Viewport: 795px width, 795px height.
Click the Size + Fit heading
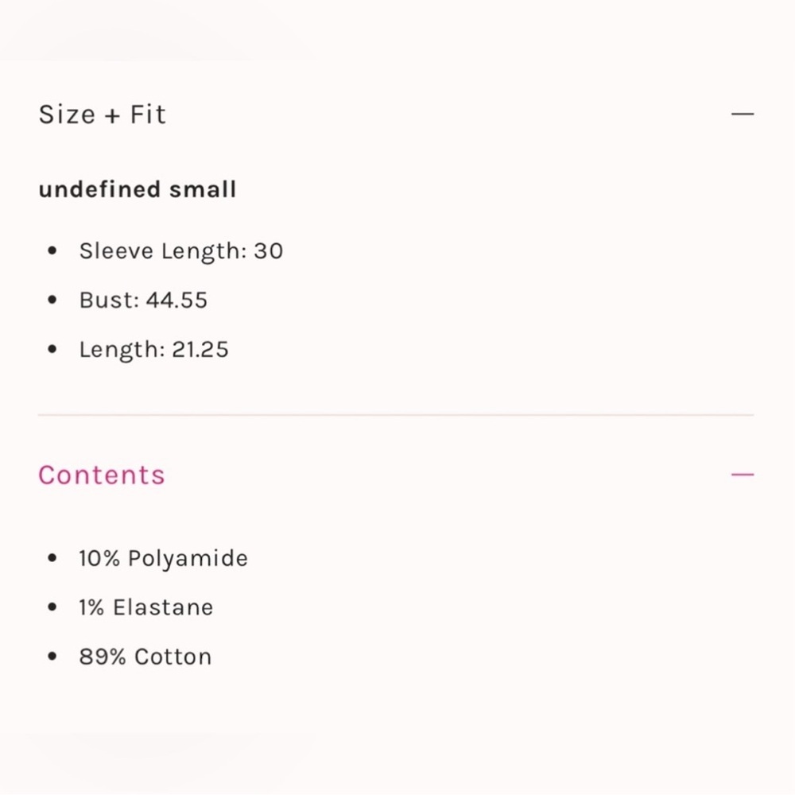(x=103, y=114)
